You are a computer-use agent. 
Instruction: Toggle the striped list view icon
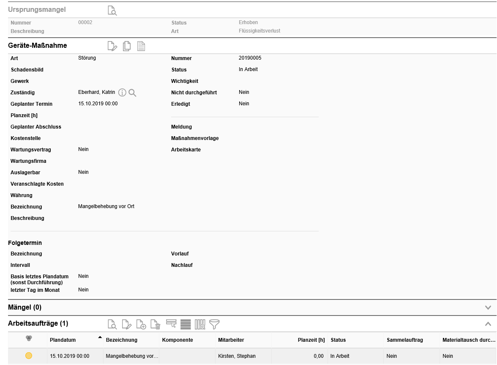(186, 324)
